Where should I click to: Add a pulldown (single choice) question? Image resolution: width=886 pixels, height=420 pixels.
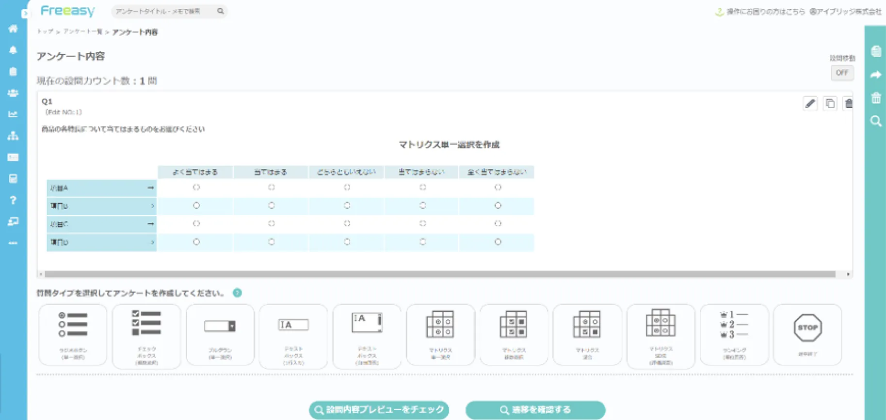coord(220,335)
